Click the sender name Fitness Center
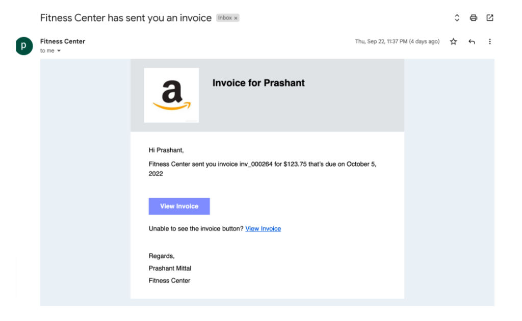Image resolution: width=522 pixels, height=321 pixels. coord(63,41)
